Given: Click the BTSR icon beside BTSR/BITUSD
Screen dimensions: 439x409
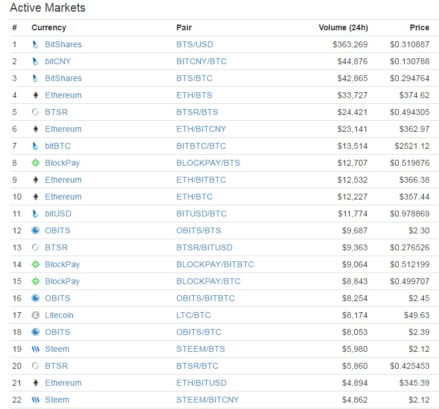Looking at the screenshot, I should tap(35, 247).
